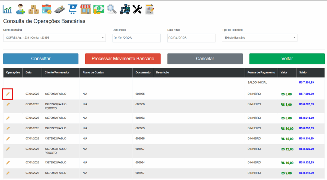327x180 pixels.
Task: Open the Tipo do Relatório dropdown
Action: (x=259, y=38)
